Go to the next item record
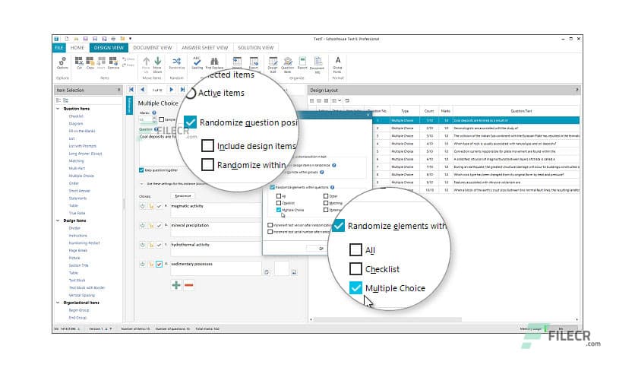635x368 pixels. click(x=172, y=90)
